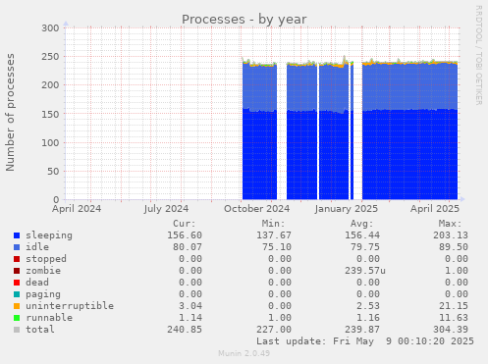This screenshot has width=488, height=364.
Task: Click idle maximum value 89.50
Action: pyautogui.click(x=454, y=247)
